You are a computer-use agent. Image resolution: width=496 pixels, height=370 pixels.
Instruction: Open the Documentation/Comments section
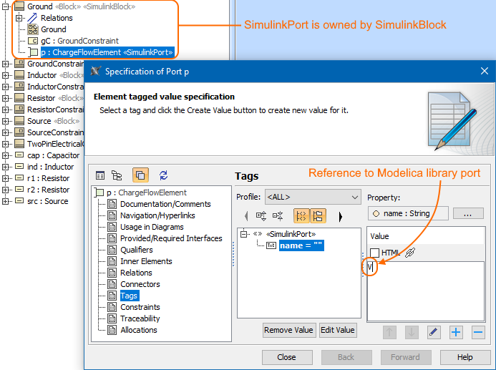pyautogui.click(x=165, y=204)
